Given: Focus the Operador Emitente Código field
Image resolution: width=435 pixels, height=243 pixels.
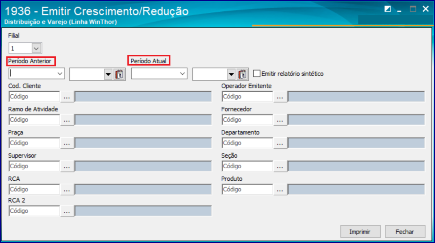Looking at the screenshot, I should click(x=247, y=97).
